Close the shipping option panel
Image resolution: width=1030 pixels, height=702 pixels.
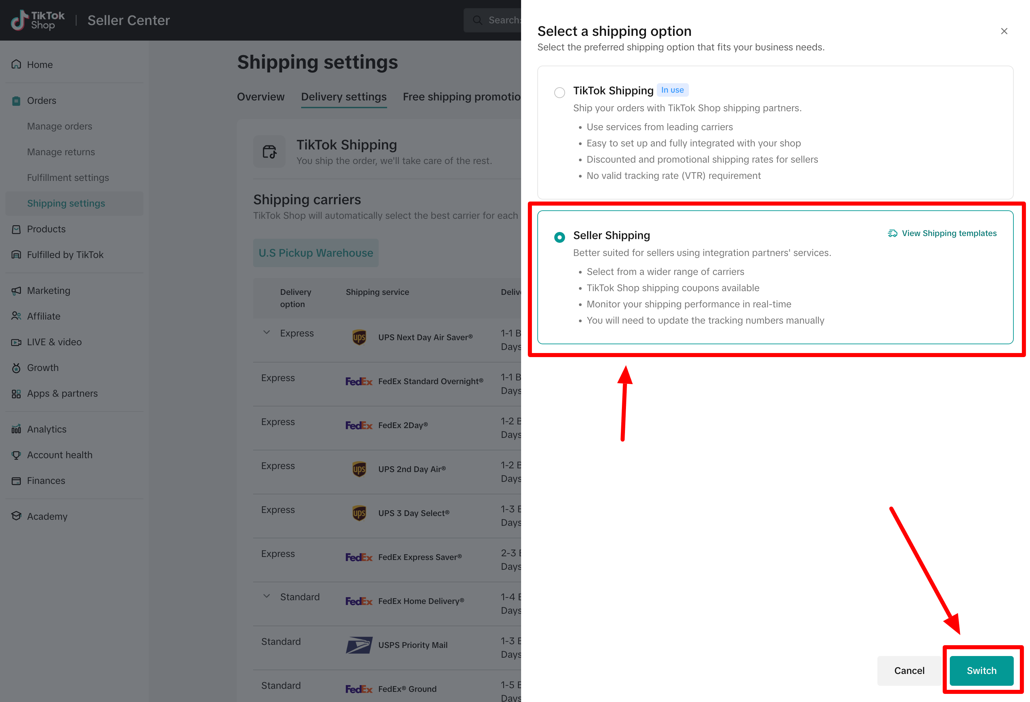1004,31
